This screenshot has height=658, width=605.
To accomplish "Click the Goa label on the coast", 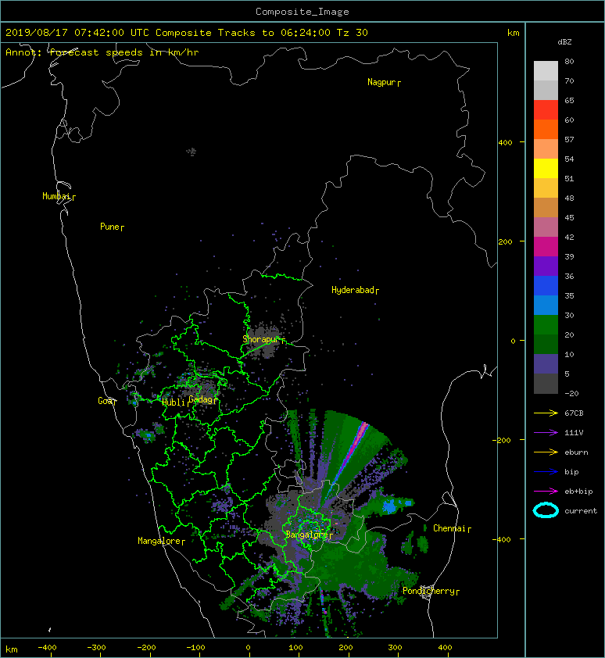I will coord(105,401).
